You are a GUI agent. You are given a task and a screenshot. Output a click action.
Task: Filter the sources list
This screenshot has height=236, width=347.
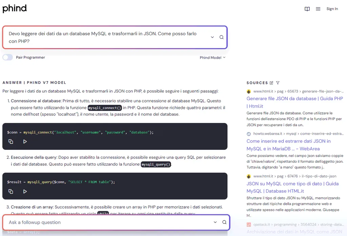click(278, 82)
